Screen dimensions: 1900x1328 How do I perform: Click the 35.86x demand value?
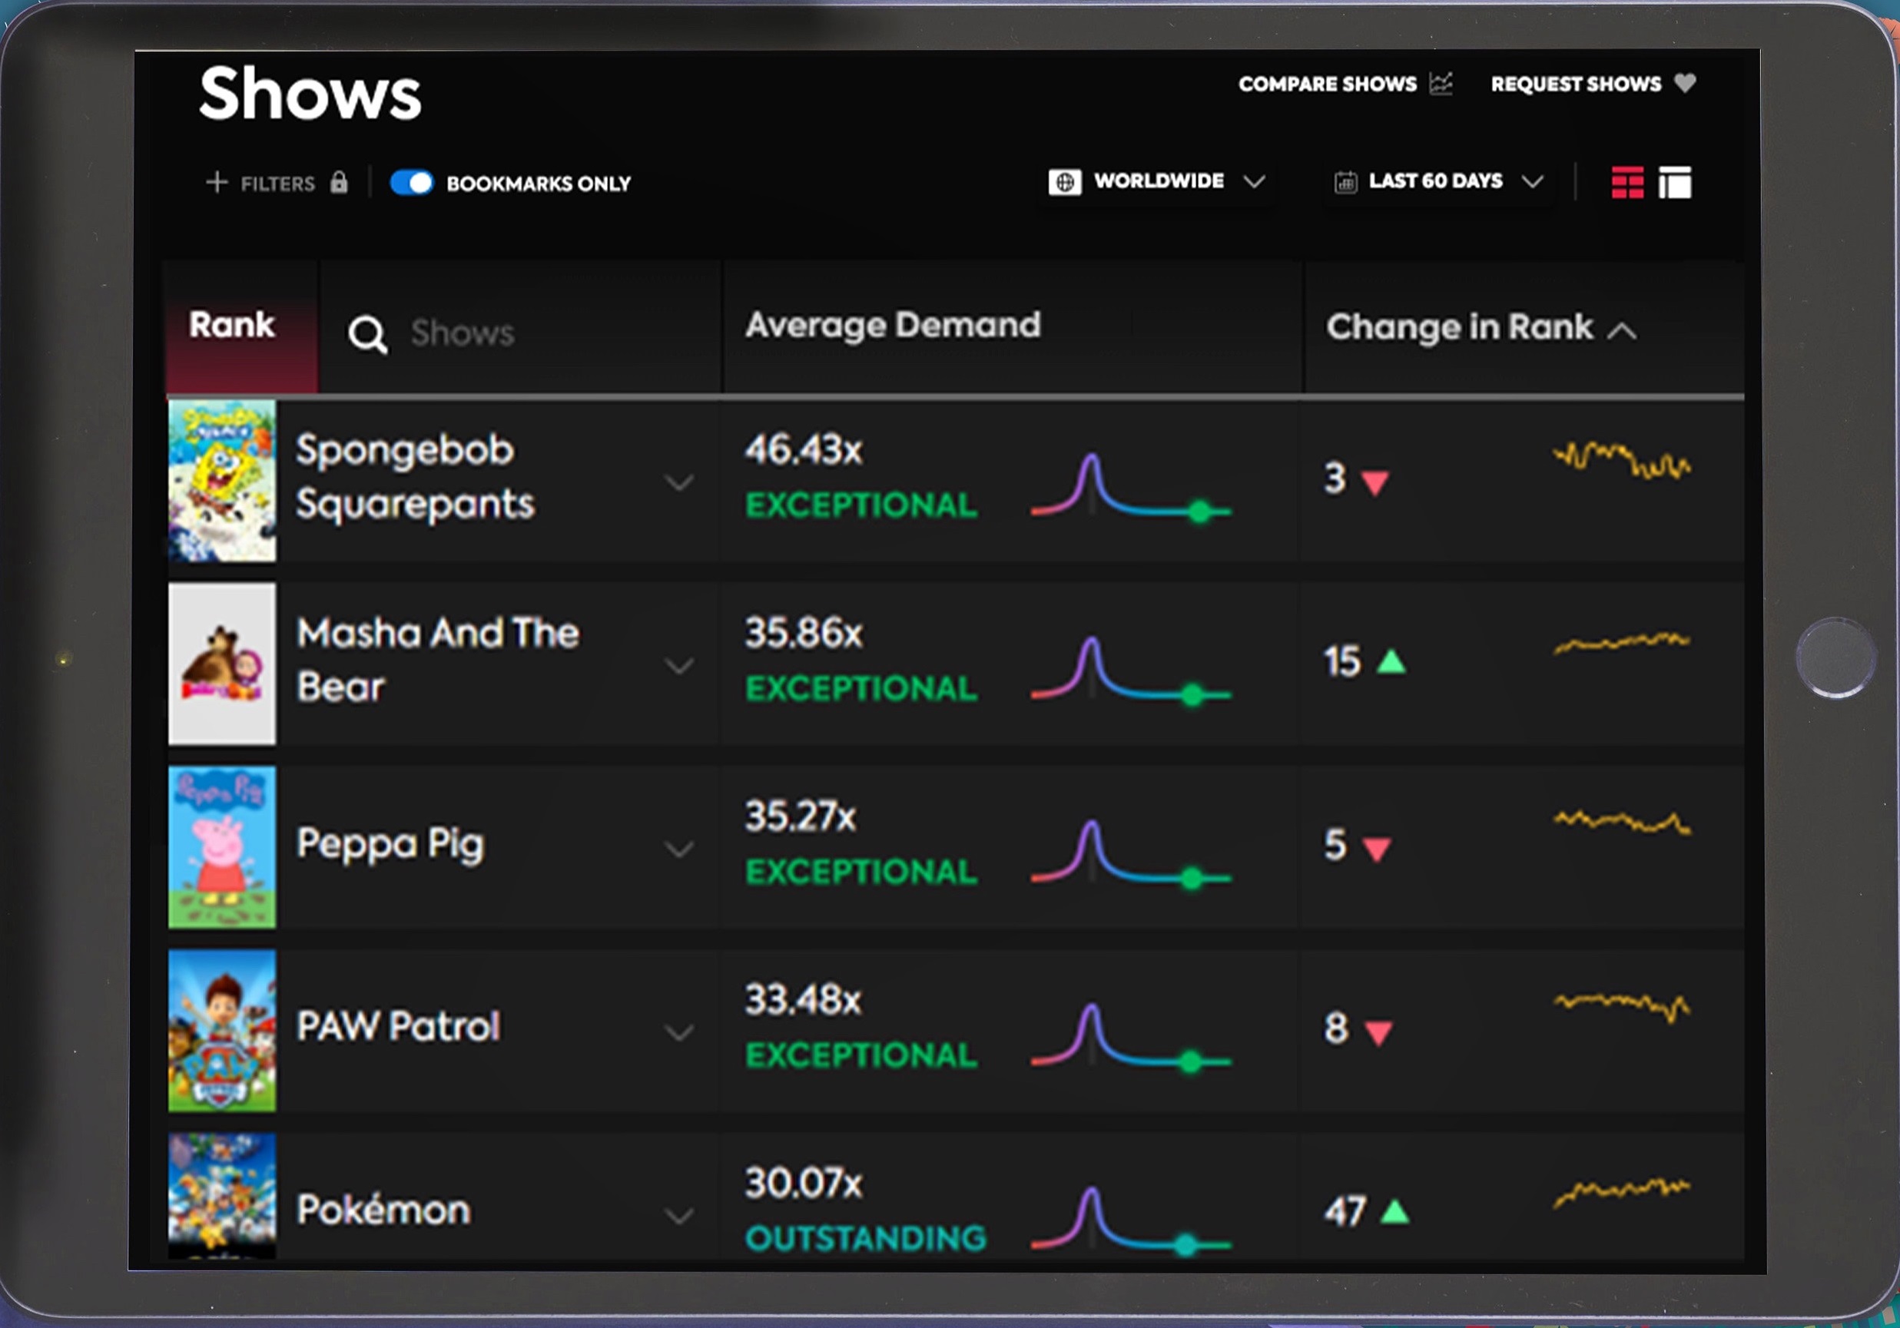804,634
